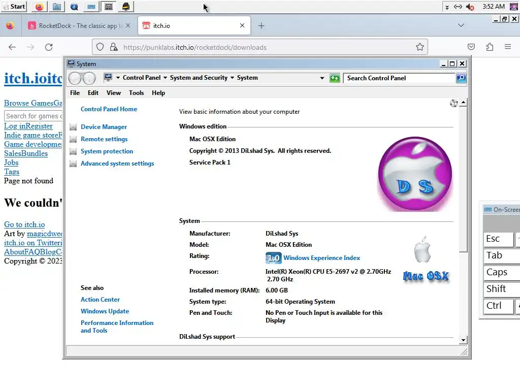
Task: Open the folder icon in the taskbar
Action: (x=57, y=7)
